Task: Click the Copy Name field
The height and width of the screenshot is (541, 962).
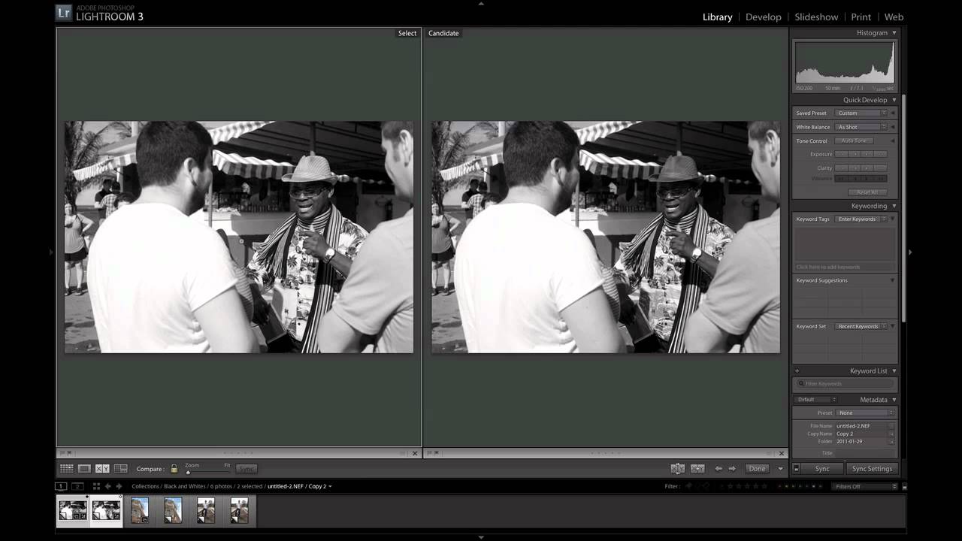Action: (861, 434)
